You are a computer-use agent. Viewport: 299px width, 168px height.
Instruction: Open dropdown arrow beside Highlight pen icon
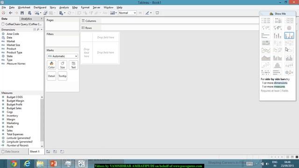(x=151, y=13)
